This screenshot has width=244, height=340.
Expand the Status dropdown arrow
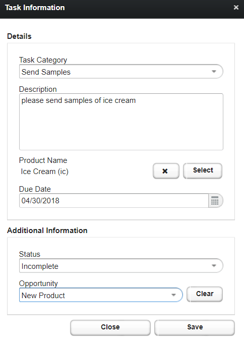(x=214, y=266)
